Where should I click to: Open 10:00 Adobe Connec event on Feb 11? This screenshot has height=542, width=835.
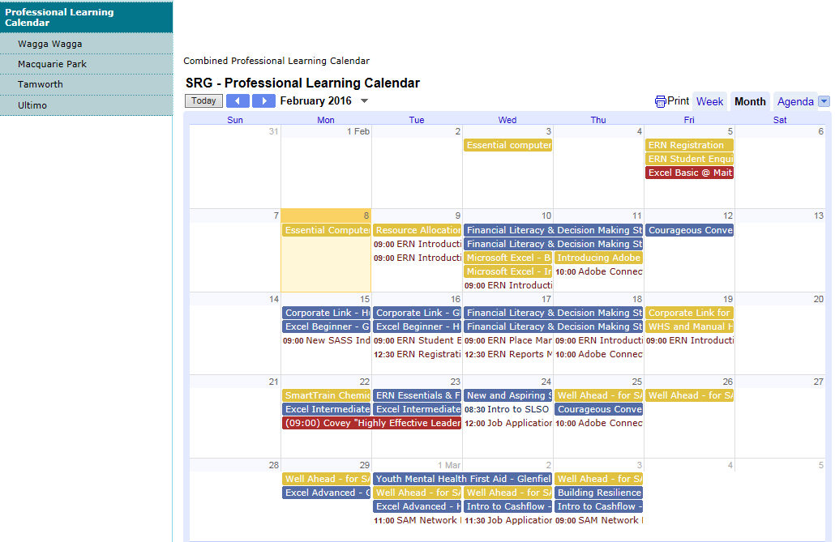598,271
